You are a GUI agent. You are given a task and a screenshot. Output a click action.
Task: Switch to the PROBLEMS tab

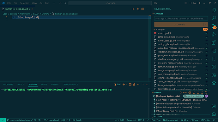tap(8, 85)
